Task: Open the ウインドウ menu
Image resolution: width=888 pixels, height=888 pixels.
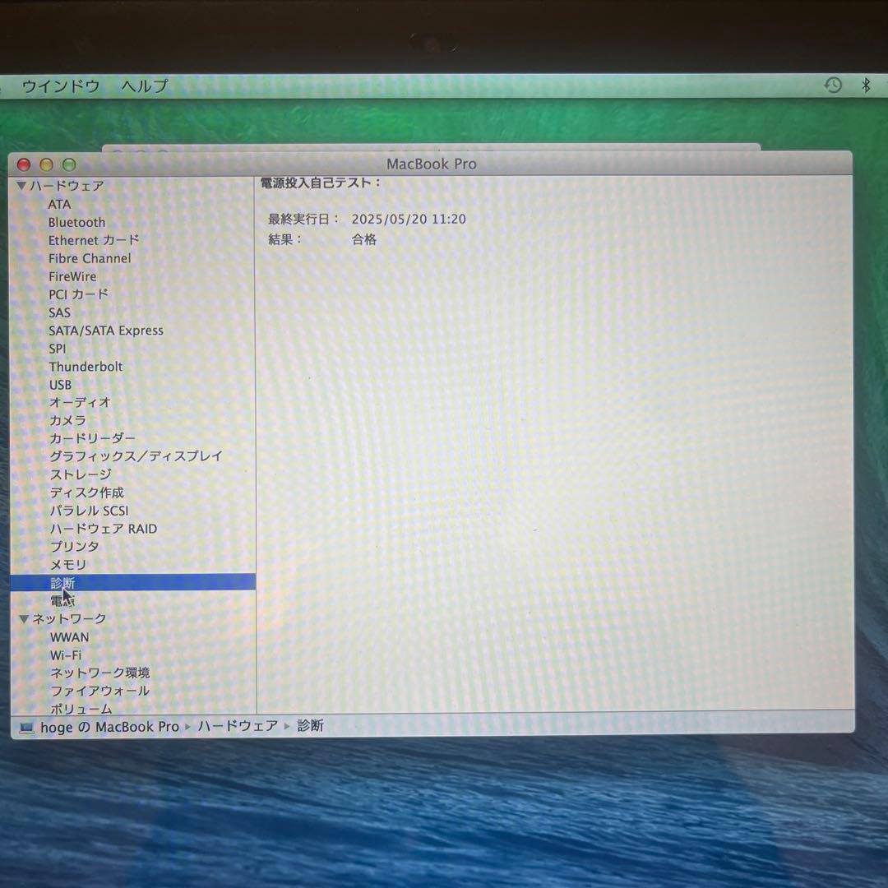Action: click(60, 86)
